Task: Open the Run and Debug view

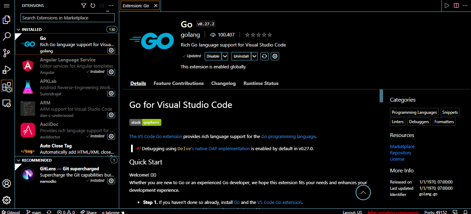Action: pyautogui.click(x=7, y=70)
